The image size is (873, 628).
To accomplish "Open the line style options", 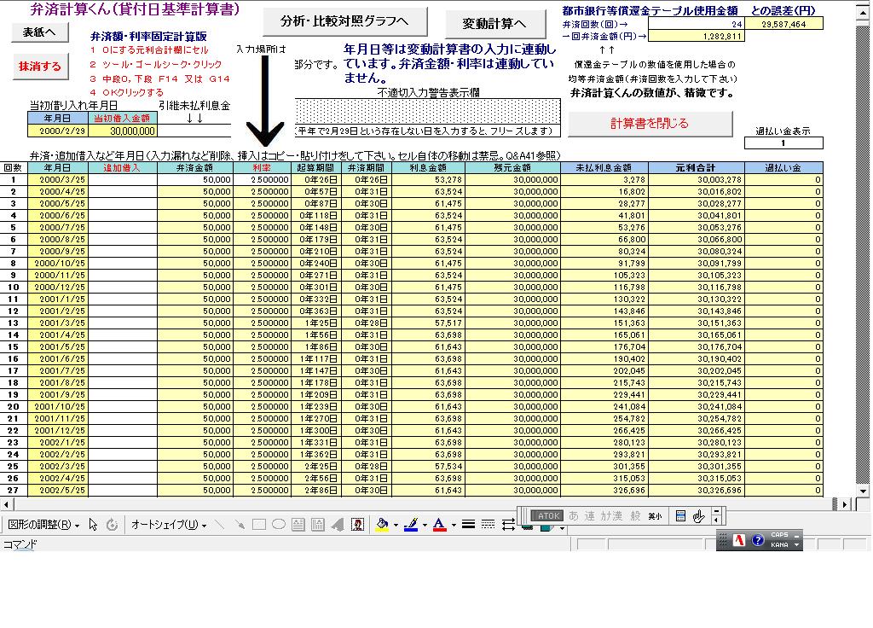I will tap(468, 525).
